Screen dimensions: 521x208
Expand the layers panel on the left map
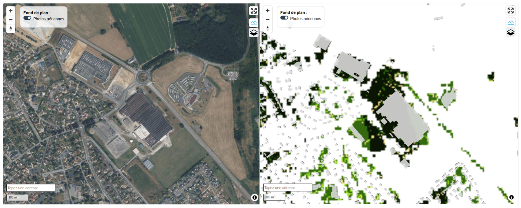tap(253, 32)
